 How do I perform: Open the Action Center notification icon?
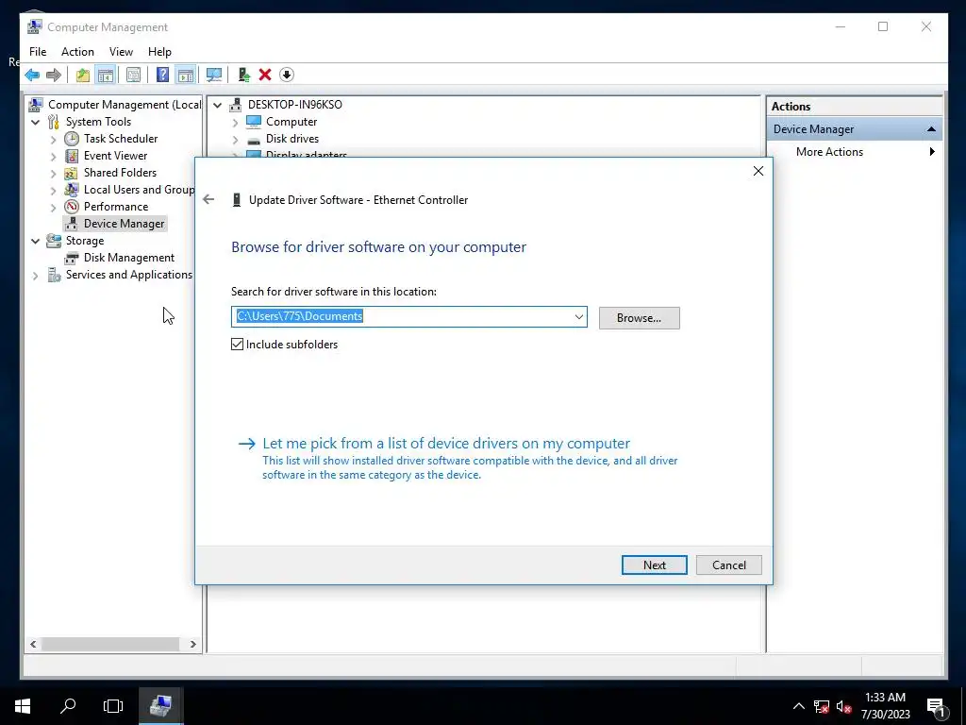click(x=936, y=706)
